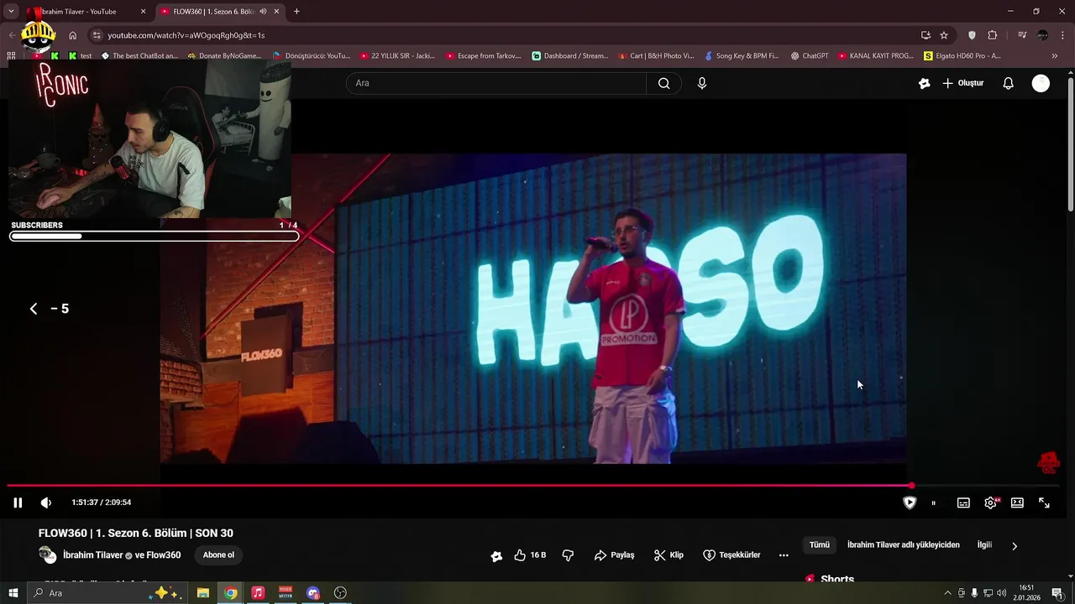Mute the video volume

point(46,502)
